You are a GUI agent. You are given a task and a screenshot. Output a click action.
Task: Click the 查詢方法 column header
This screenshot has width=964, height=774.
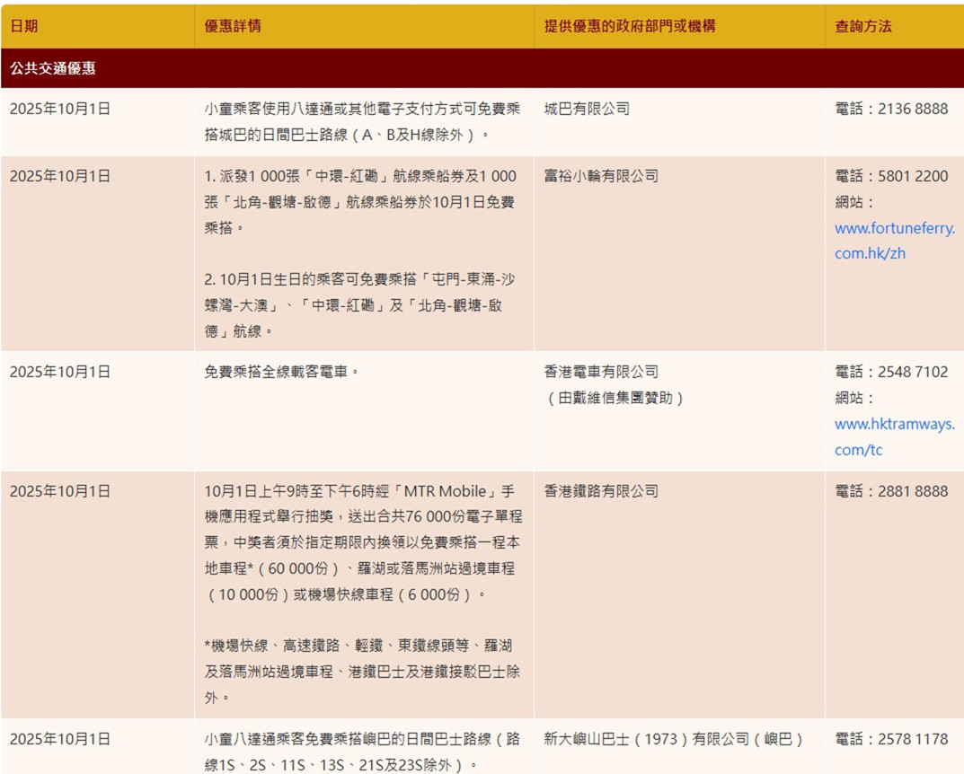[x=863, y=26]
